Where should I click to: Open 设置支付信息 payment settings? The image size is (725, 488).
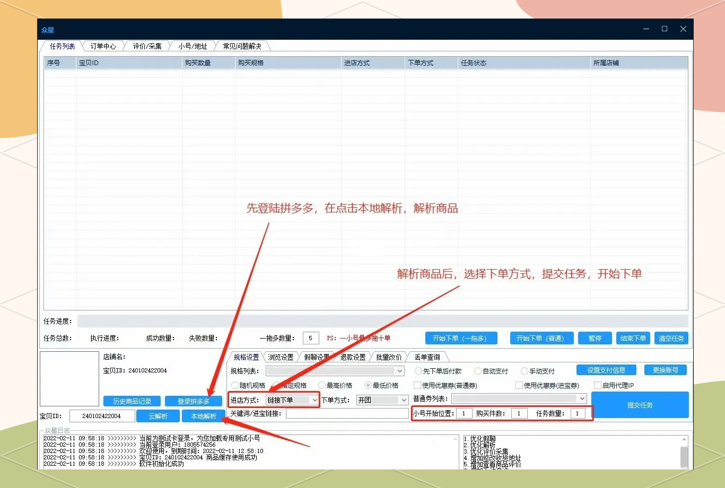coord(606,370)
